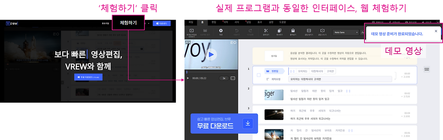
Task: Click the Paste clipboard icon
Action: coord(293,32)
